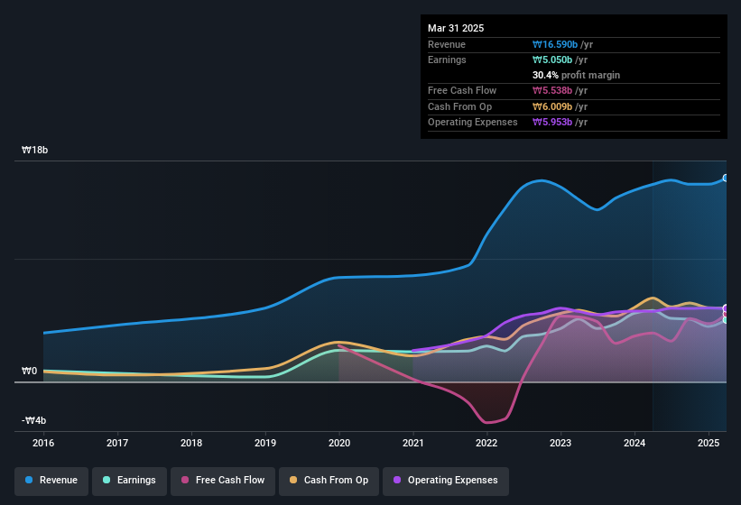Click the Earnings row label in tooltip
The height and width of the screenshot is (505, 741).
click(447, 60)
